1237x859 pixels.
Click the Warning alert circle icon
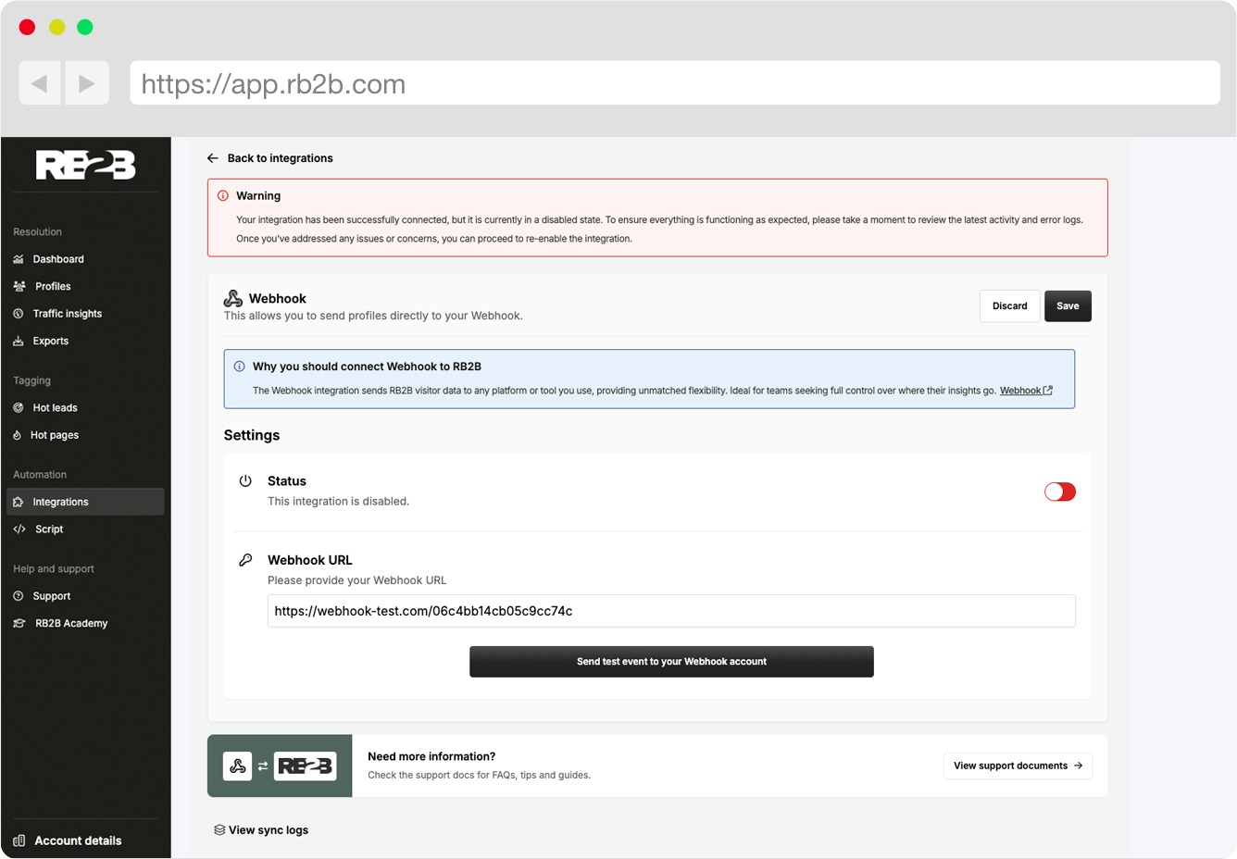(x=223, y=196)
